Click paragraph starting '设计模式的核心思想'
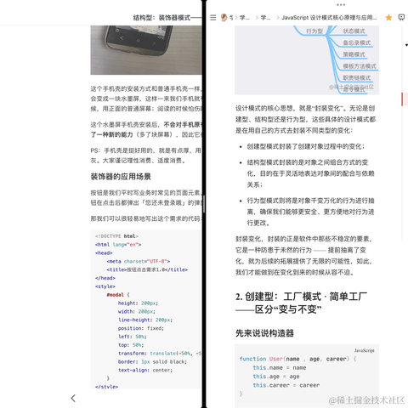 [305, 119]
